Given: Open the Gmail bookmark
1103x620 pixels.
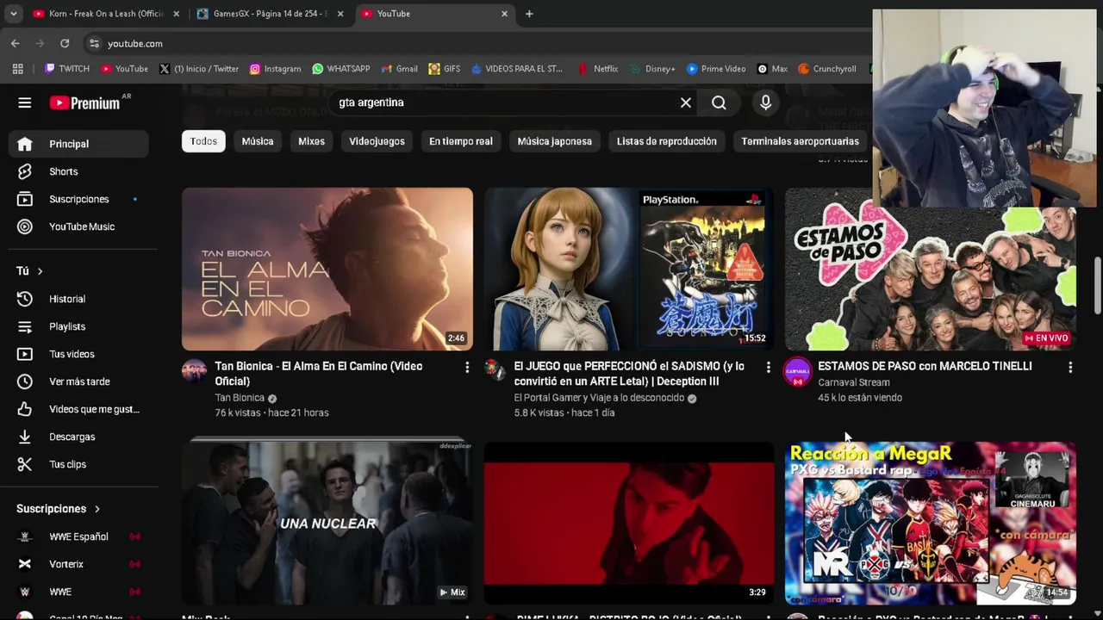Looking at the screenshot, I should pyautogui.click(x=399, y=69).
